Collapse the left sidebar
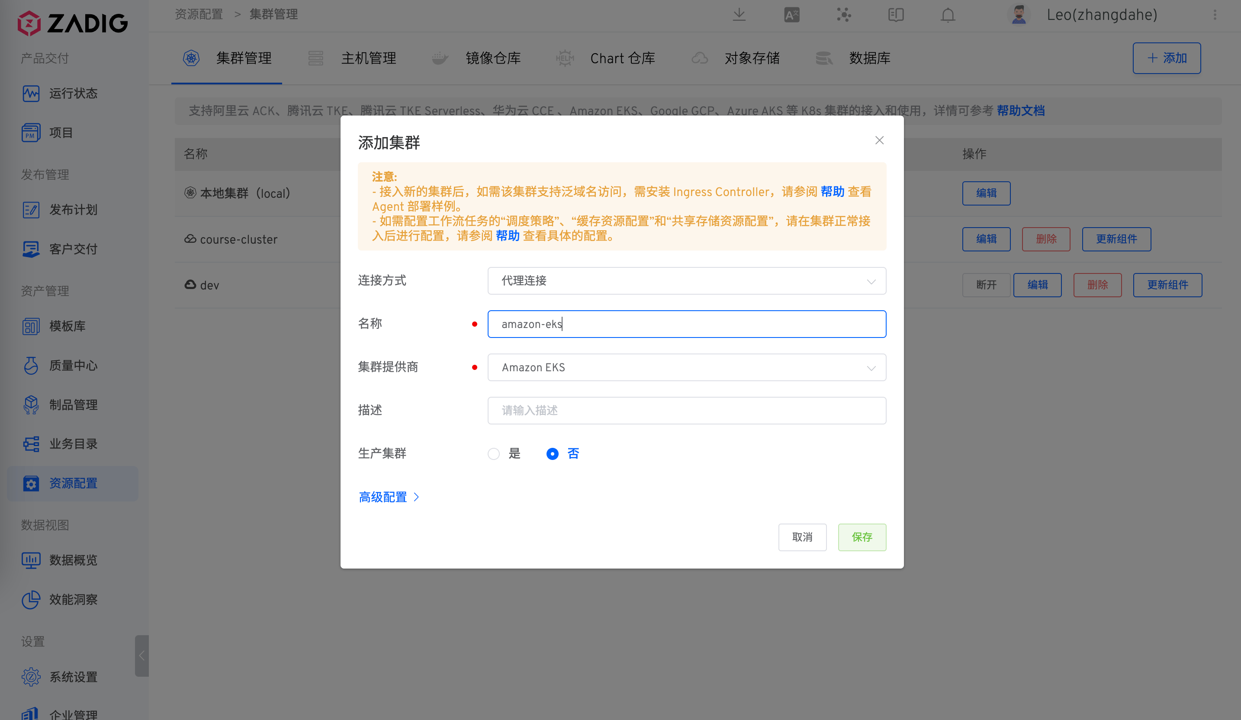1241x720 pixels. [x=142, y=656]
